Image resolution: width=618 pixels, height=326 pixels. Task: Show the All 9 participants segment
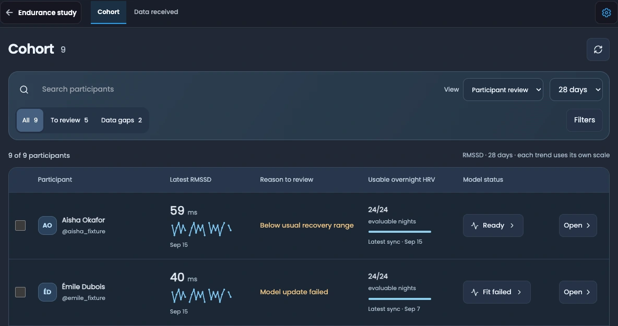(x=30, y=120)
